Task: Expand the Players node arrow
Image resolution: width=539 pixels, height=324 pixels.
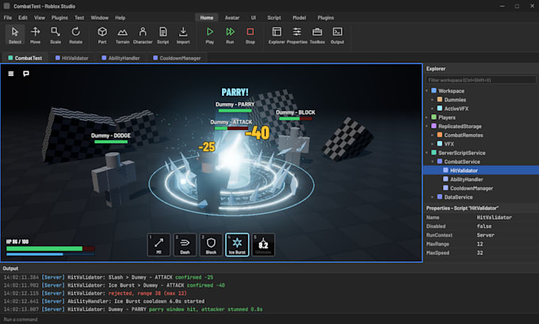Action: click(427, 117)
